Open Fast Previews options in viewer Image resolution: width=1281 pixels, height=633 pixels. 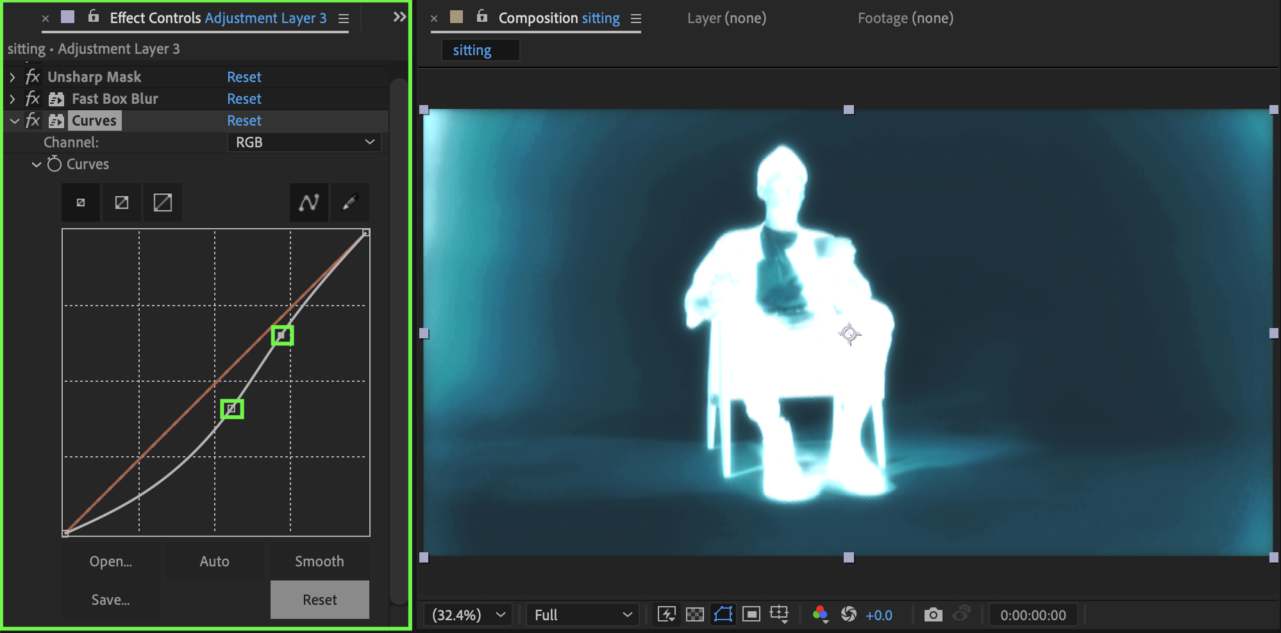click(667, 615)
